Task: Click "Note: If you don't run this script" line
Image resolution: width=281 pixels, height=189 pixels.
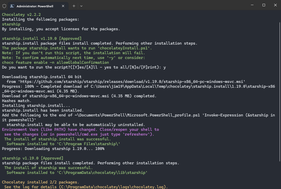Action: tap(74, 53)
